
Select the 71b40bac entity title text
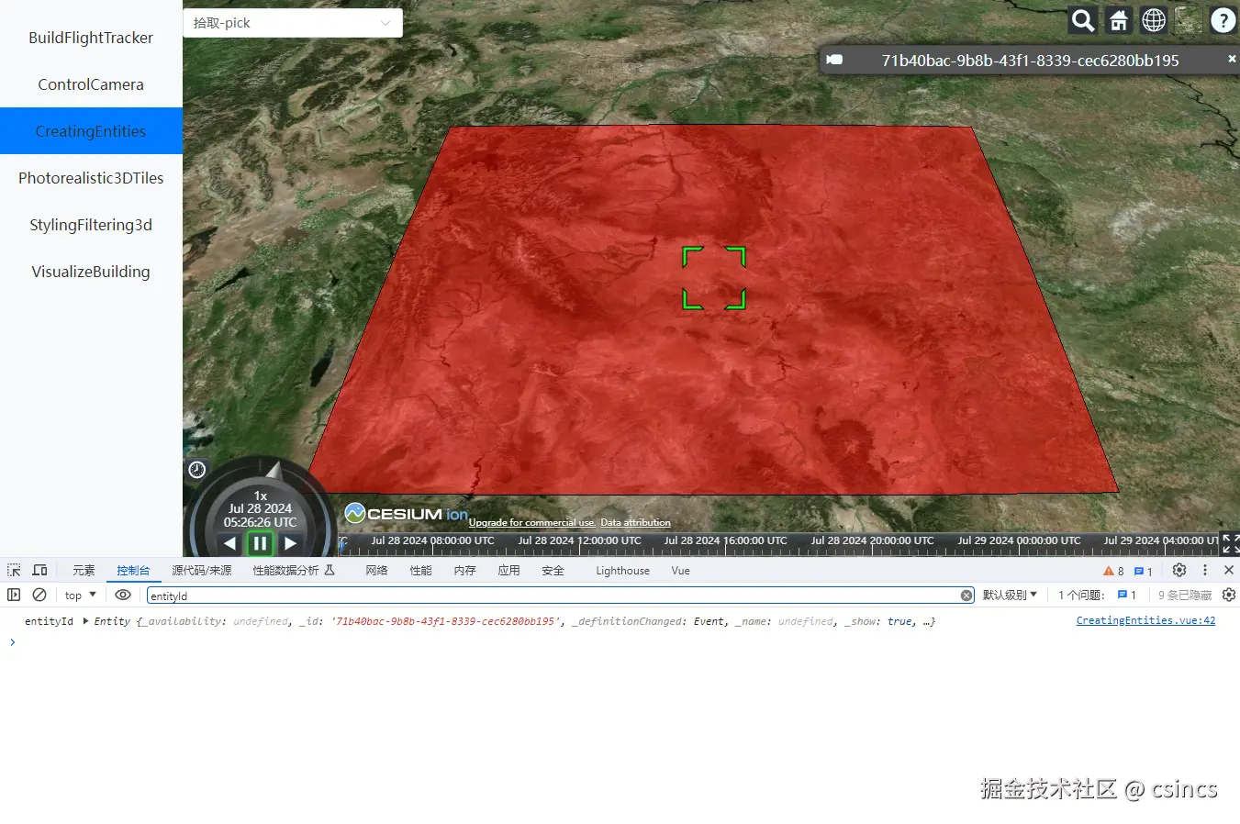point(1030,61)
